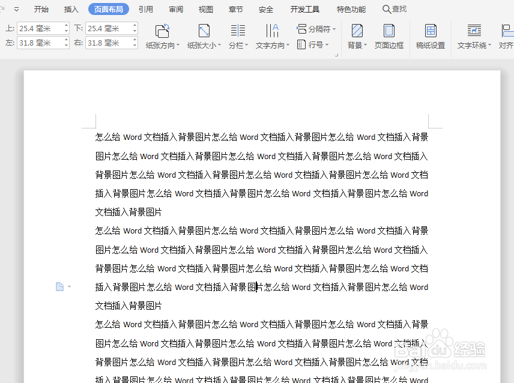
Task: Click the 文字环绕 text wrap icon
Action: tap(474, 31)
